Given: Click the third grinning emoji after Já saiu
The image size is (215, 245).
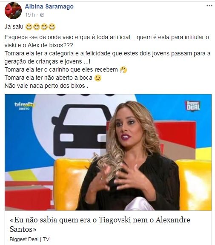Looking at the screenshot, I should point(44,26).
